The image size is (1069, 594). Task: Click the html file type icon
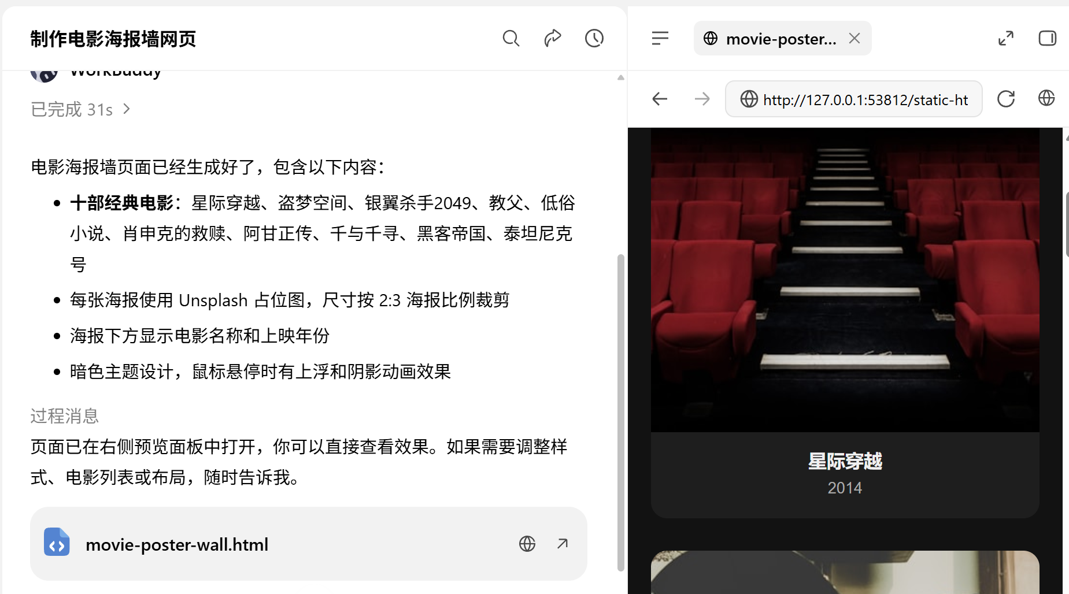tap(57, 542)
